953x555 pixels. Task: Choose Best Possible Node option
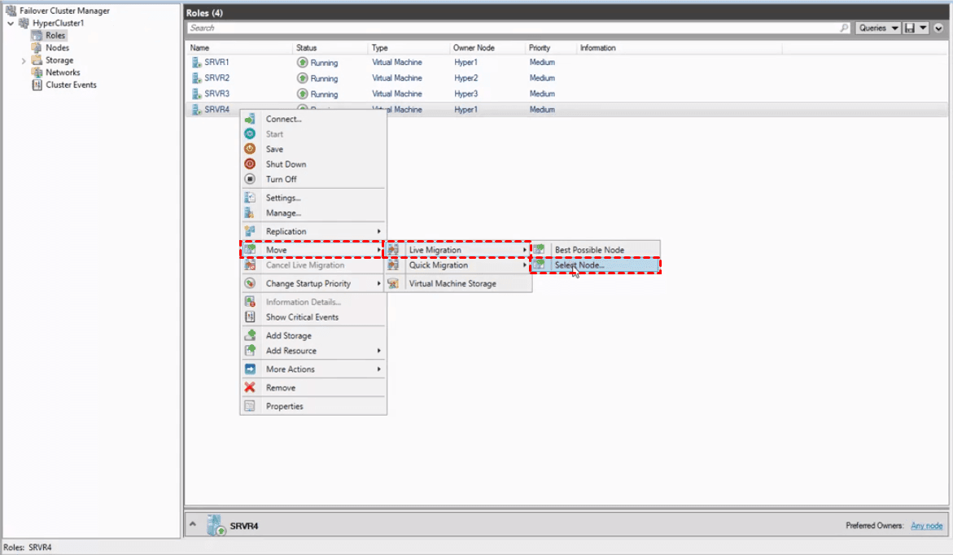[x=596, y=250]
